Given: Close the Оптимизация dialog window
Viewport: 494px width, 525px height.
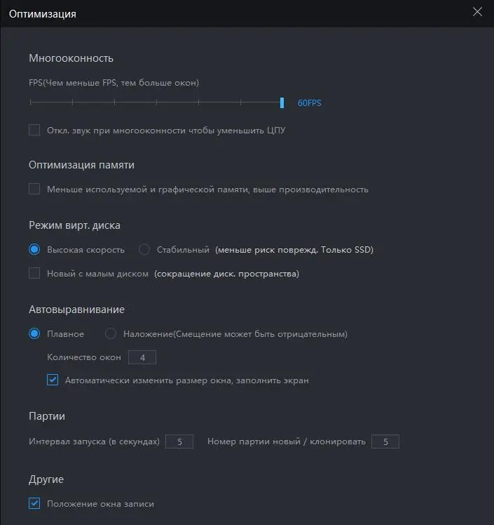Looking at the screenshot, I should click(x=477, y=12).
